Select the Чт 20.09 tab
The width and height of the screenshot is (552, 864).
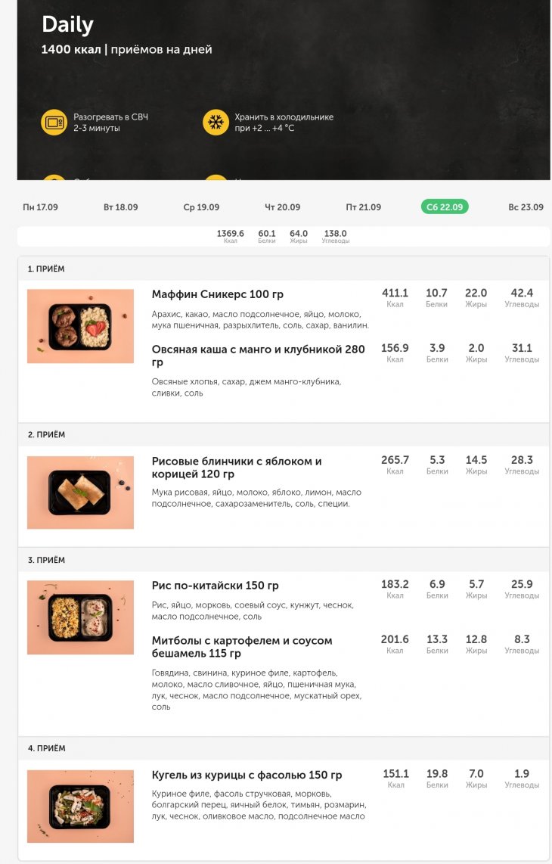(x=283, y=207)
